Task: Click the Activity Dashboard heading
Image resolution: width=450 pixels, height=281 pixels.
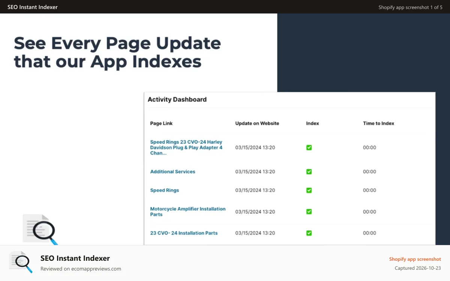Action: [177, 100]
